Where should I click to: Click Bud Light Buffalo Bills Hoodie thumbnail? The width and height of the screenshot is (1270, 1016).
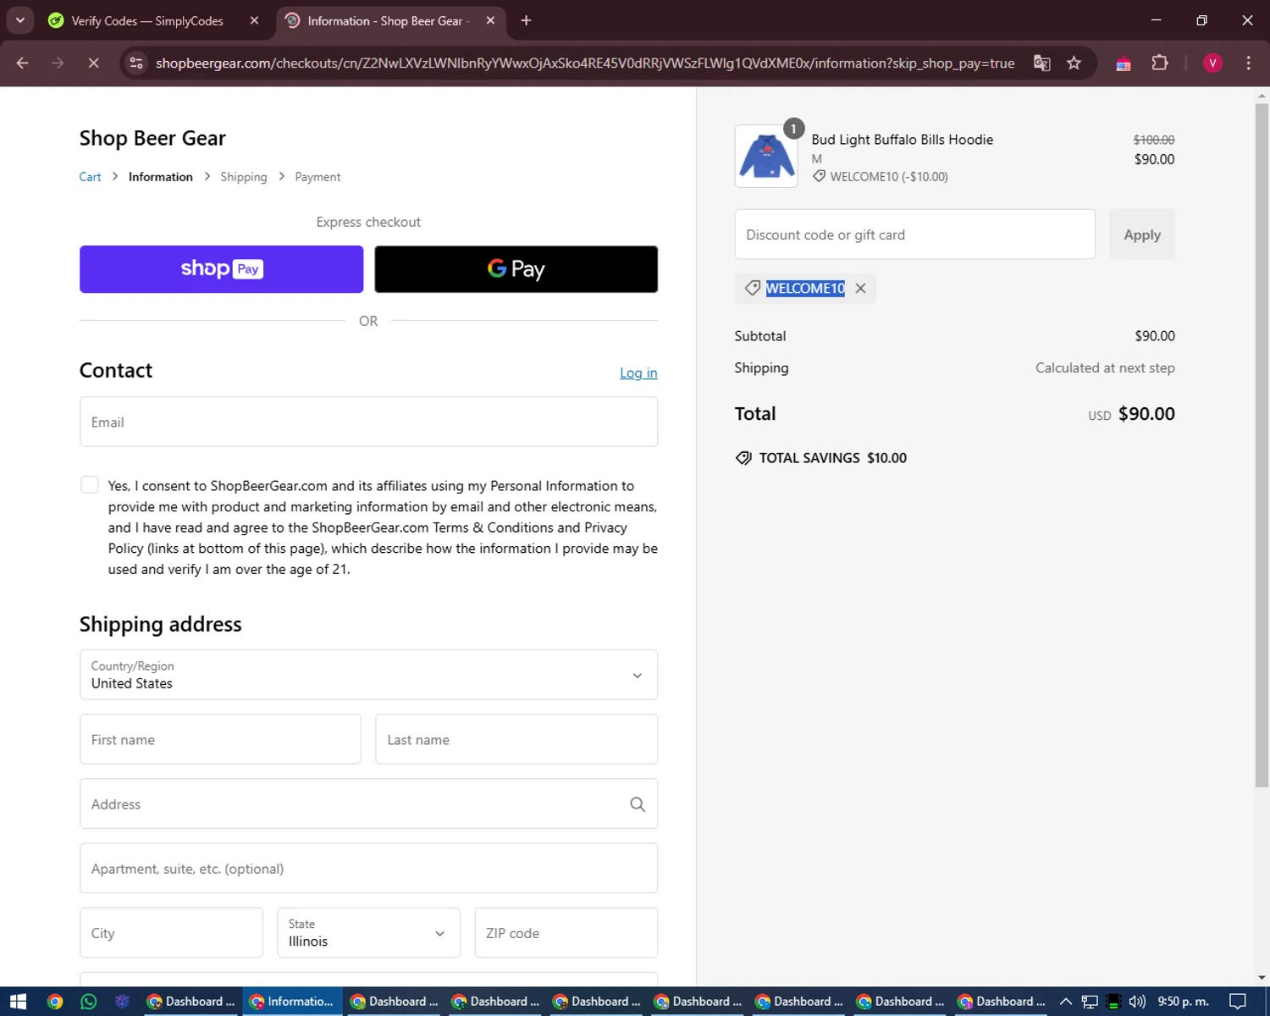766,157
